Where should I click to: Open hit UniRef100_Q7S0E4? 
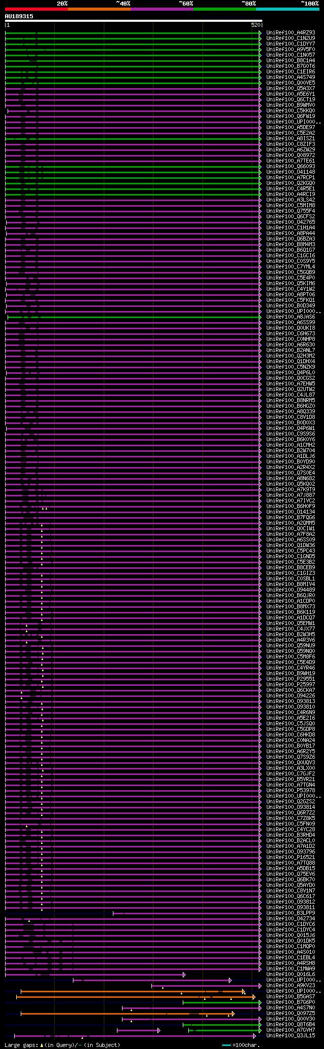[x=291, y=473]
